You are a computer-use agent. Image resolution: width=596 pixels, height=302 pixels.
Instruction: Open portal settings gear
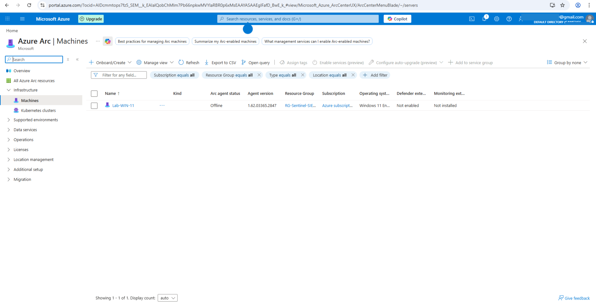(x=497, y=19)
